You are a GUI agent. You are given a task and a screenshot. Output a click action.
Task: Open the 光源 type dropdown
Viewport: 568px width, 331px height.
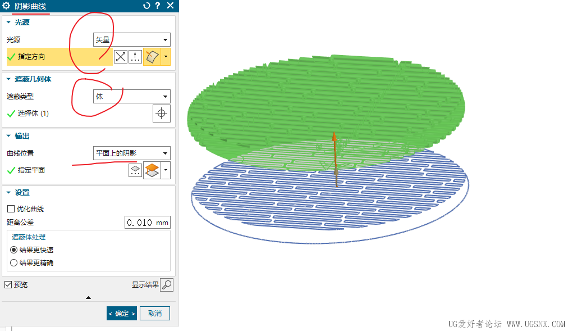coord(132,39)
